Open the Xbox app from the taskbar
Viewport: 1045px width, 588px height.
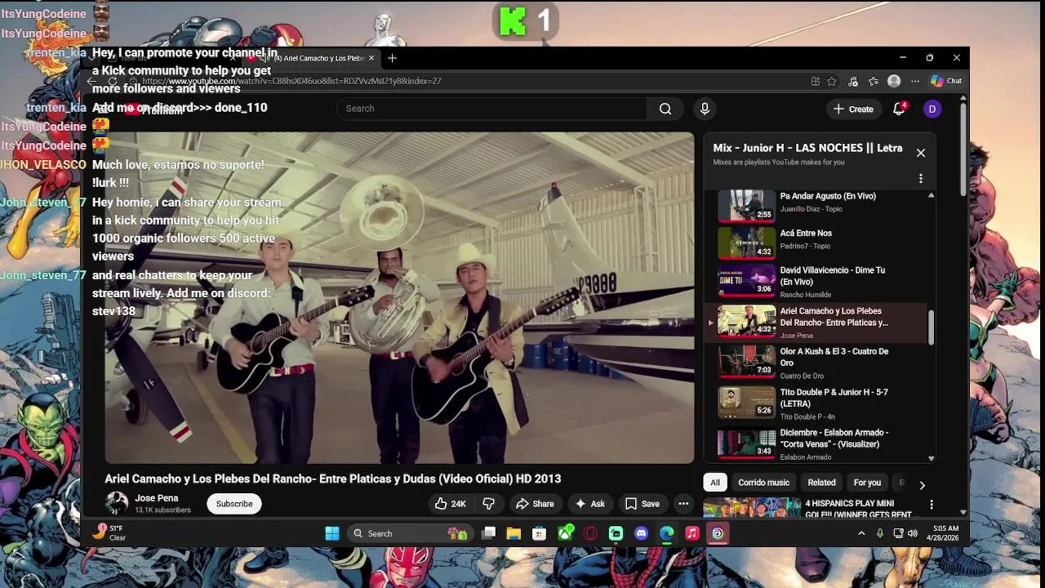point(565,533)
